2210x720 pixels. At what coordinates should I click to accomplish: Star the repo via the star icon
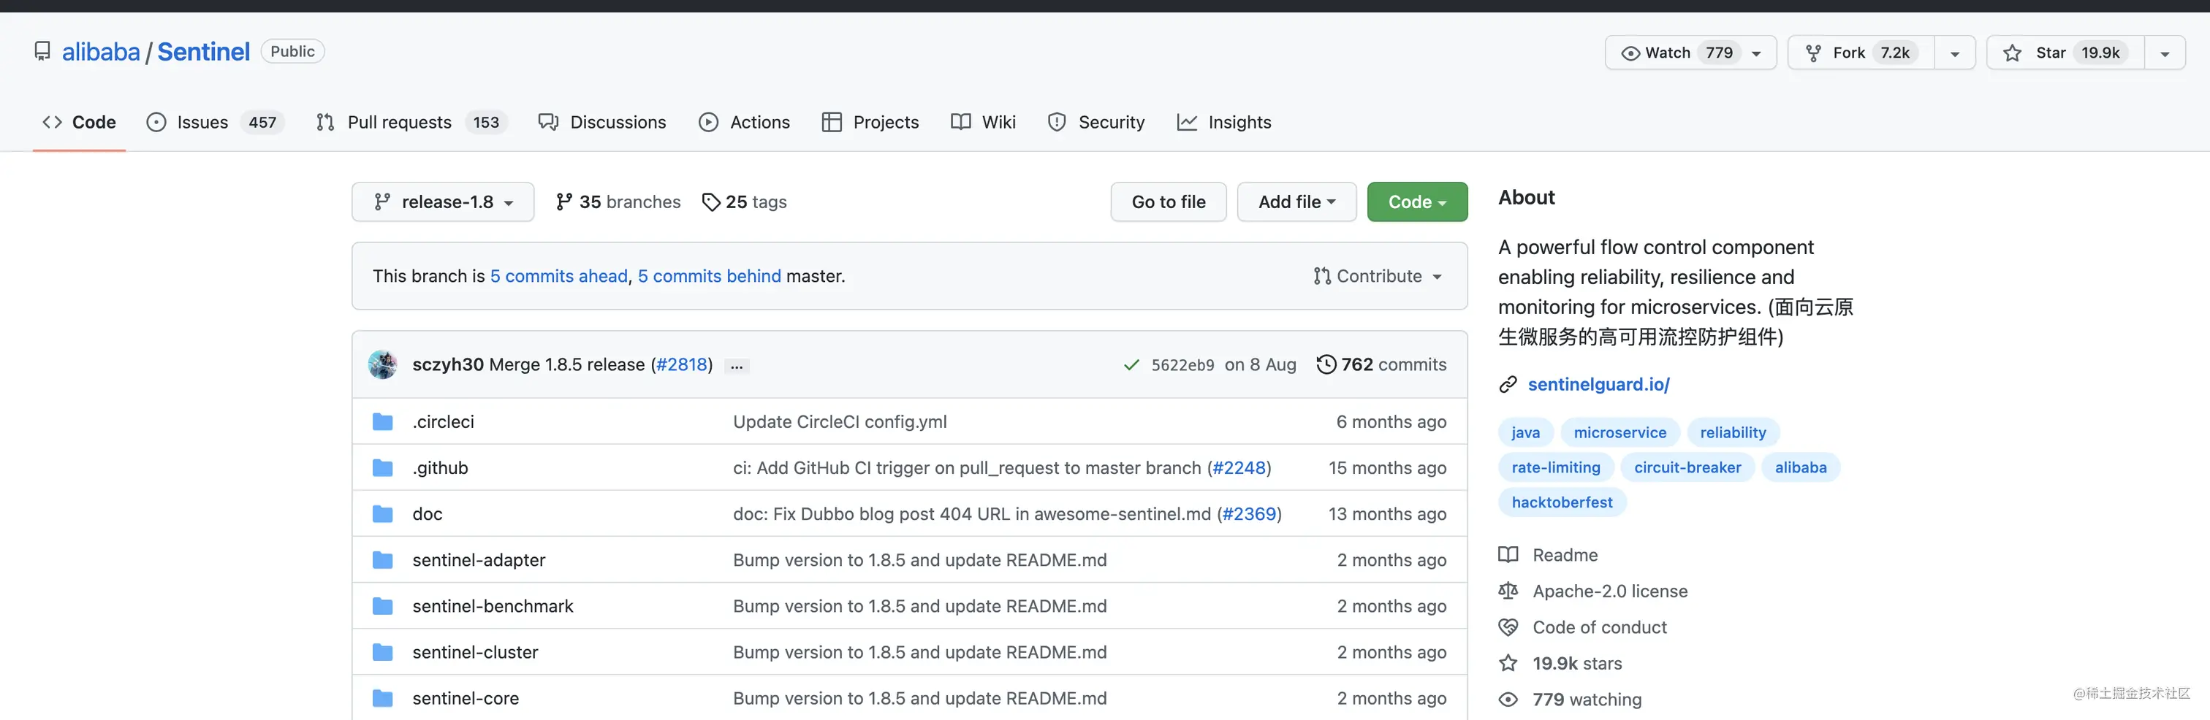[2011, 53]
